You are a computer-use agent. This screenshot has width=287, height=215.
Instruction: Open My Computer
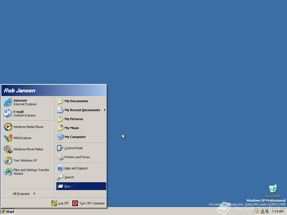(x=81, y=137)
